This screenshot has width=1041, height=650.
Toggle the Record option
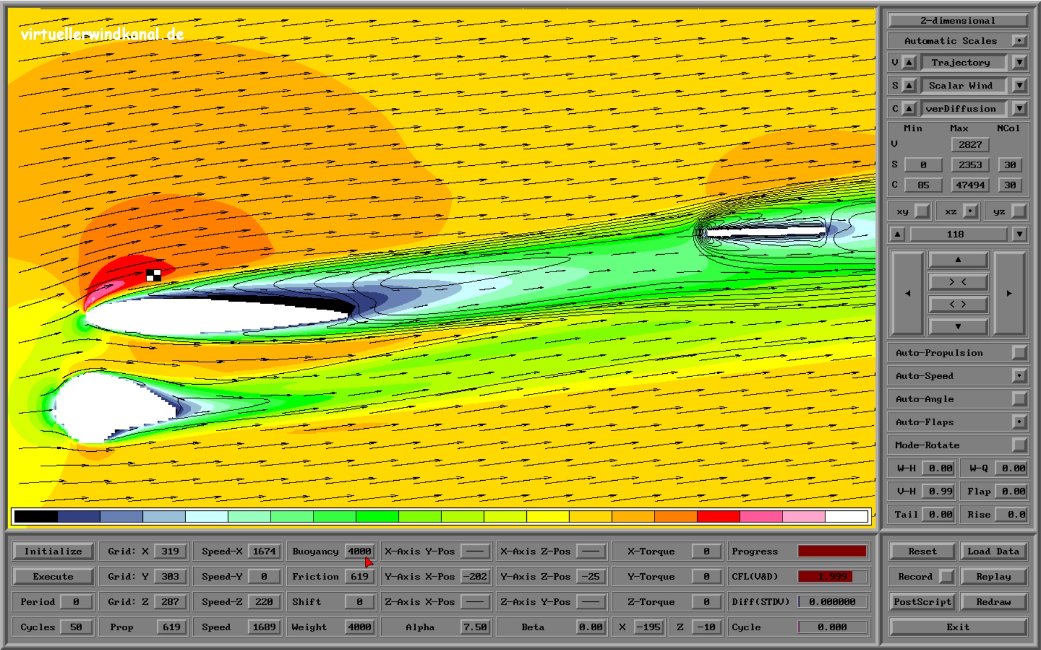946,577
